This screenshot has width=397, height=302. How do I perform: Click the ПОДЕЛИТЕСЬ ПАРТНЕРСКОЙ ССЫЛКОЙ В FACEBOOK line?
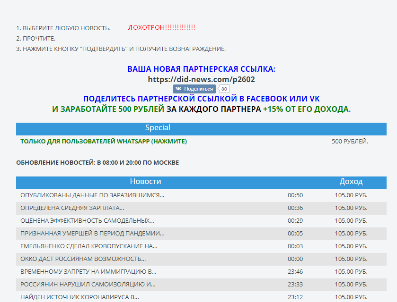tap(201, 99)
